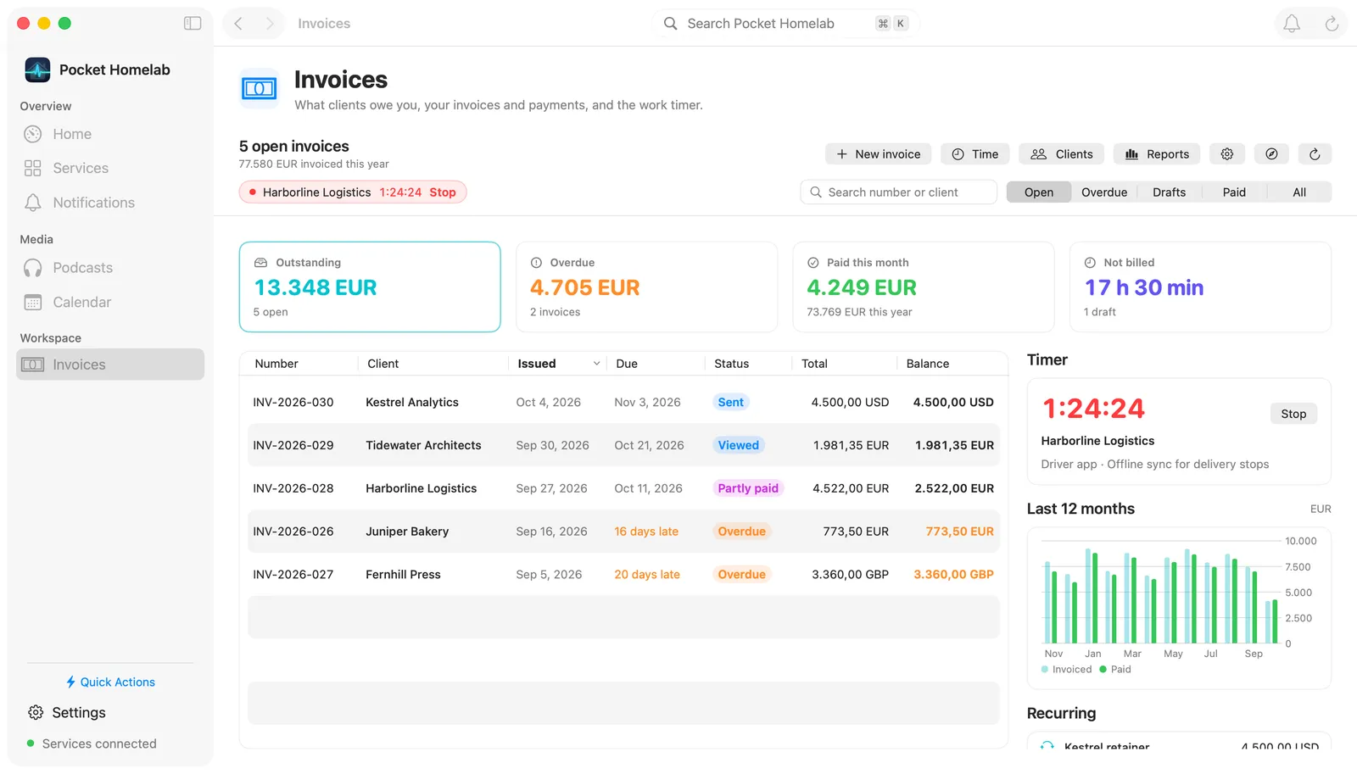Open Calendar in the sidebar
The width and height of the screenshot is (1357, 774).
point(110,302)
